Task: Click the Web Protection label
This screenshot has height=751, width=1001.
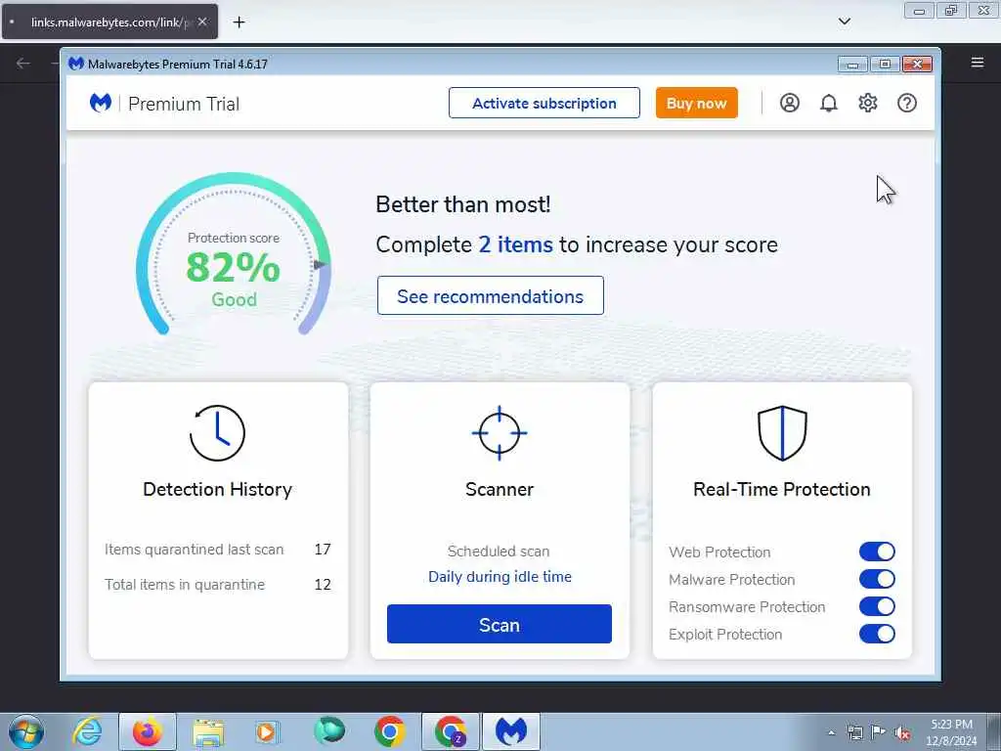Action: click(x=719, y=552)
